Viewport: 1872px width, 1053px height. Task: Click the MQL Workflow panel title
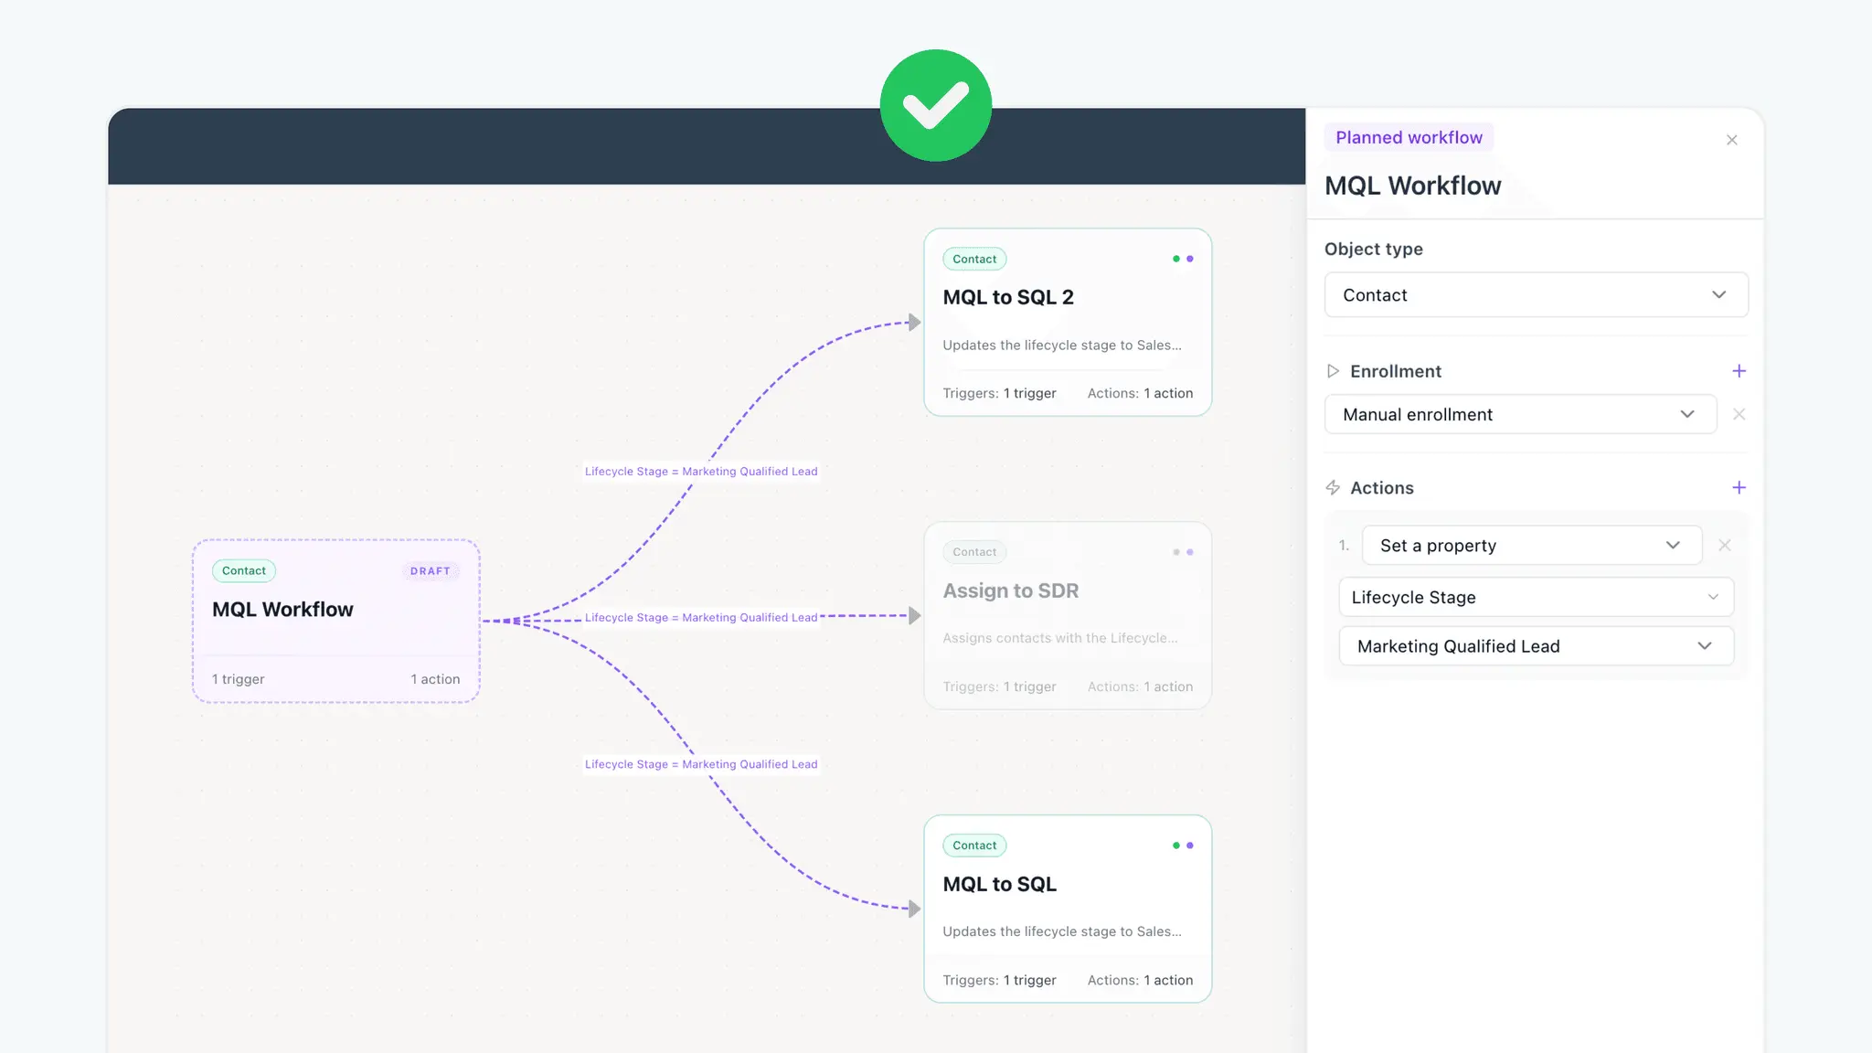click(1412, 186)
